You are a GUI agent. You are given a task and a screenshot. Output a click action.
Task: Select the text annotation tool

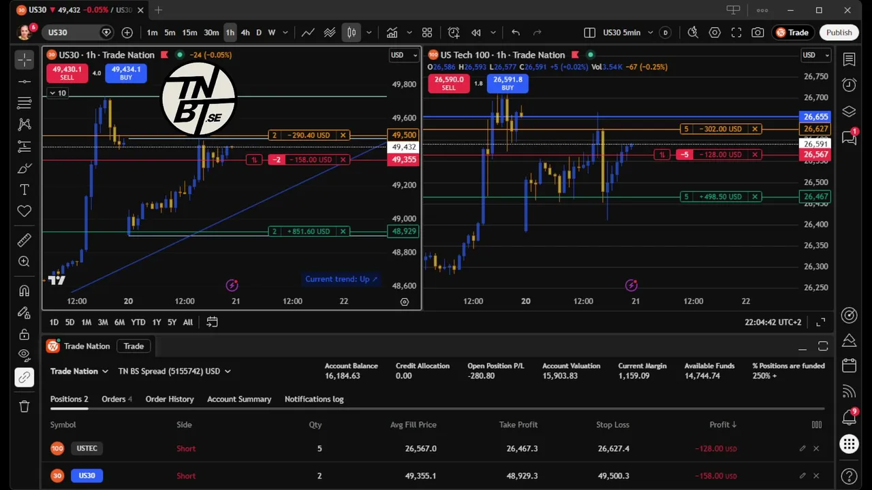25,189
